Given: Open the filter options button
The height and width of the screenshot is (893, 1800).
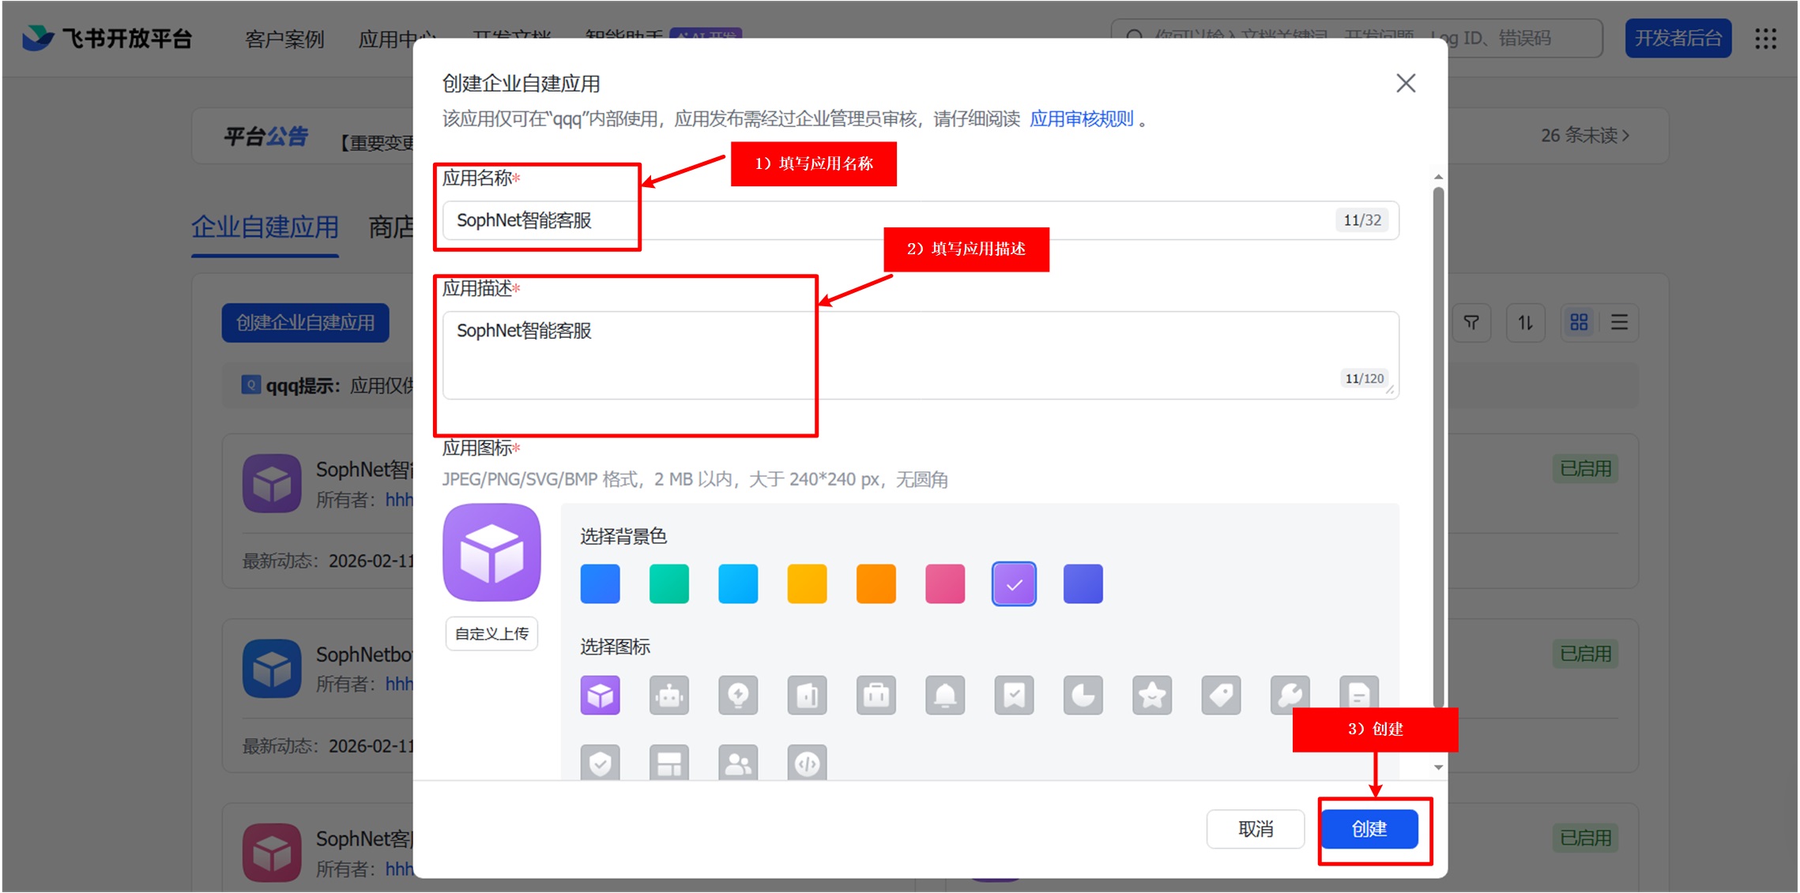Looking at the screenshot, I should click(1471, 322).
